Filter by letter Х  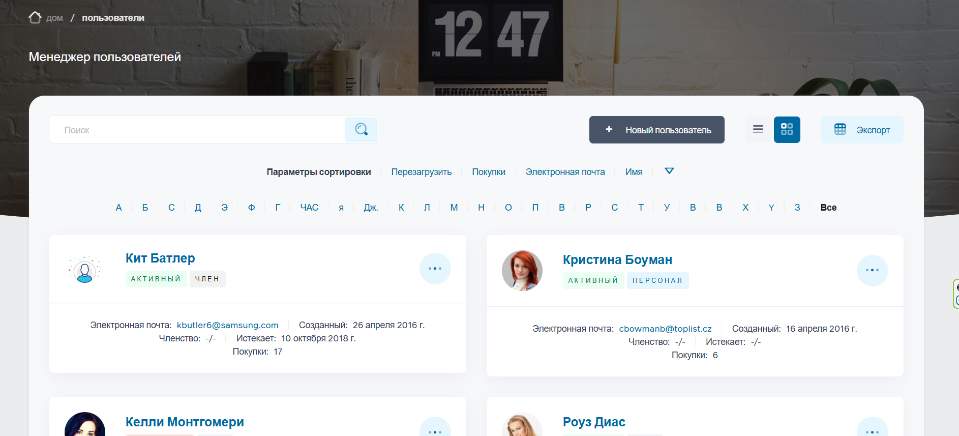click(746, 208)
